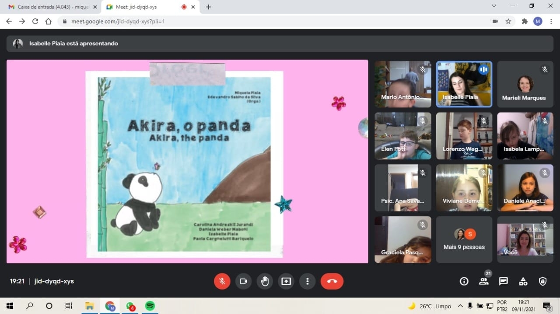Viewport: 560px width, 314px height.
Task: Open Chrome three-dot customize menu
Action: tap(551, 21)
